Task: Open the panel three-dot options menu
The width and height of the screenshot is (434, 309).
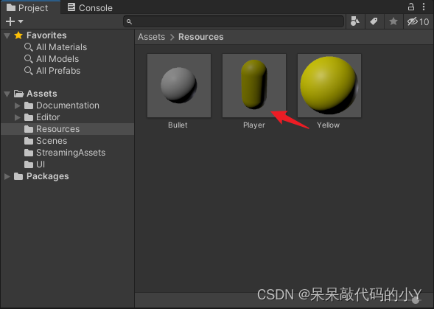Action: tap(424, 7)
